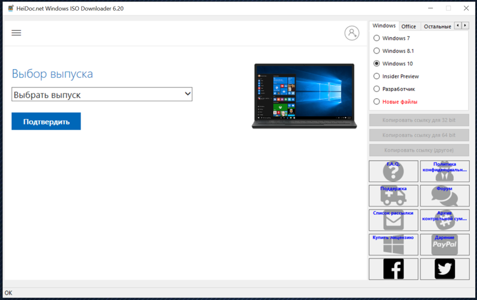Expand the Выбрать выпуск dropdown
This screenshot has height=300, width=477.
click(x=102, y=95)
